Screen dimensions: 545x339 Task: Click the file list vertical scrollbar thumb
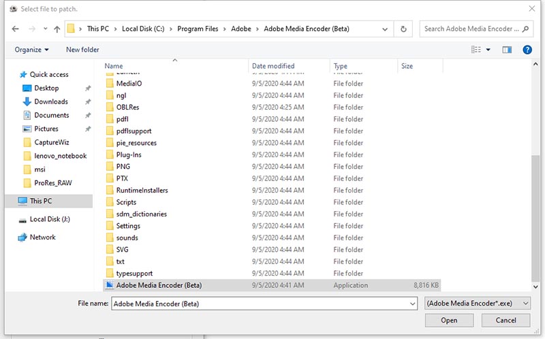point(535,219)
